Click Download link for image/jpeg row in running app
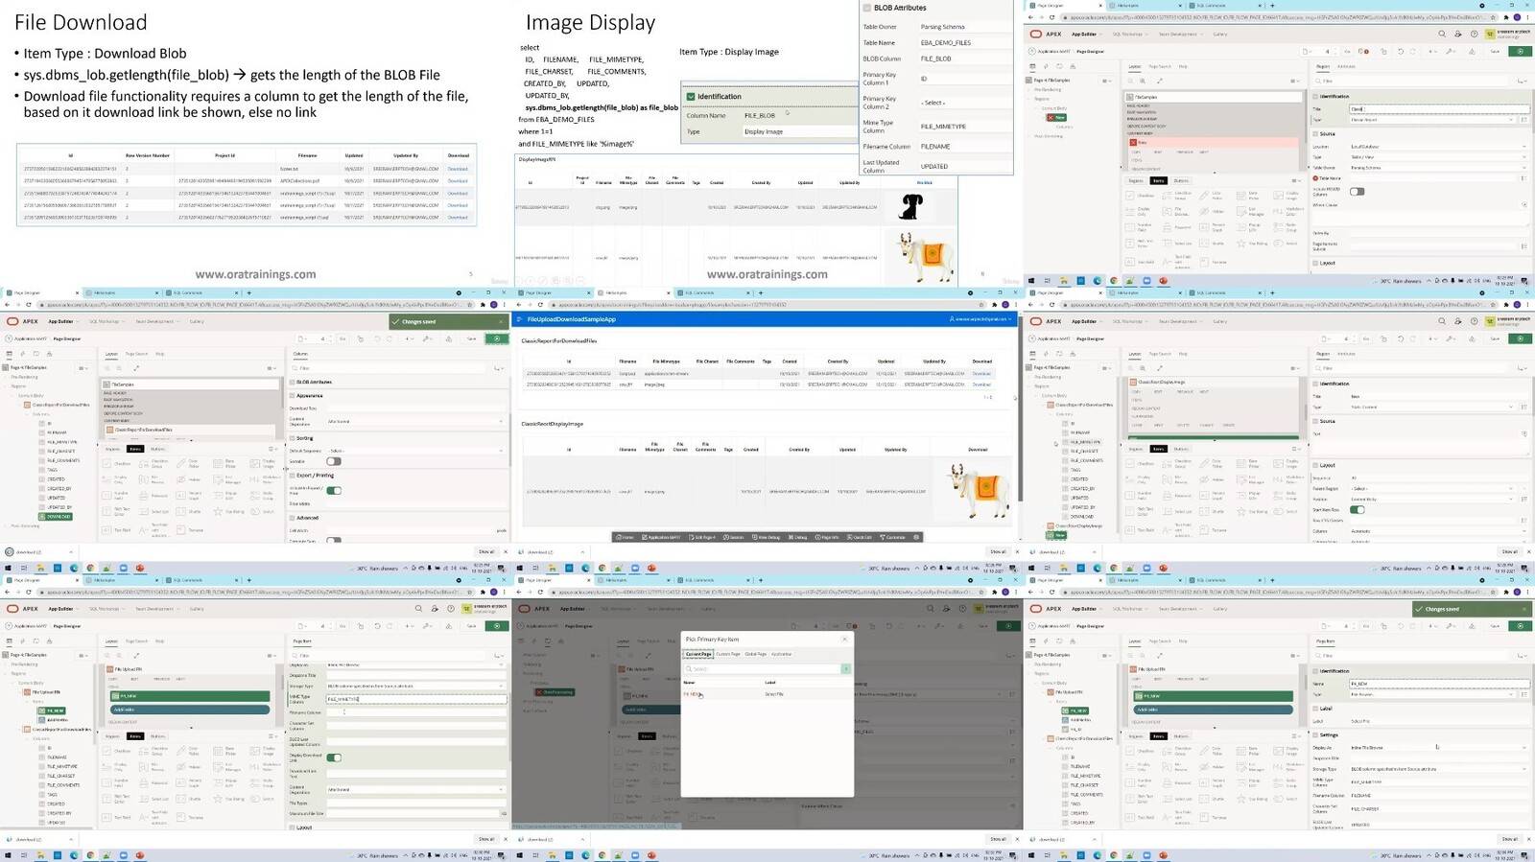This screenshot has height=862, width=1535. 981,384
